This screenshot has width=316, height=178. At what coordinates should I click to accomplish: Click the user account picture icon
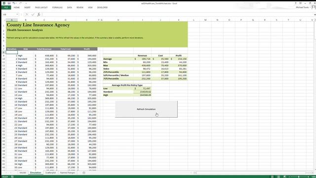coord(314,7)
